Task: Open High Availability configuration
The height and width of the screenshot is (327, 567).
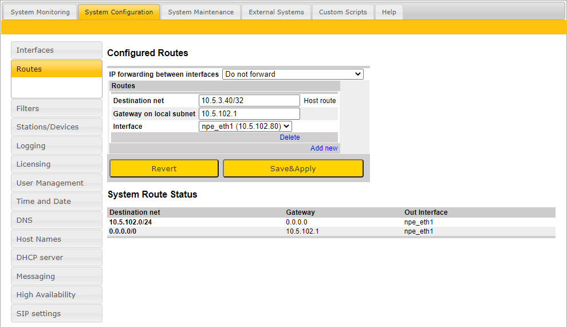Action: (x=56, y=295)
